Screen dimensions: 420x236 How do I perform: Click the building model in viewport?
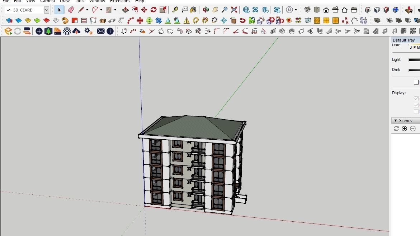[x=192, y=165]
